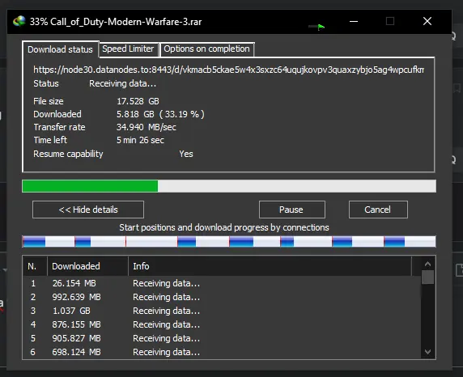
Task: Click the IDM globe icon in title bar
Action: [19, 21]
